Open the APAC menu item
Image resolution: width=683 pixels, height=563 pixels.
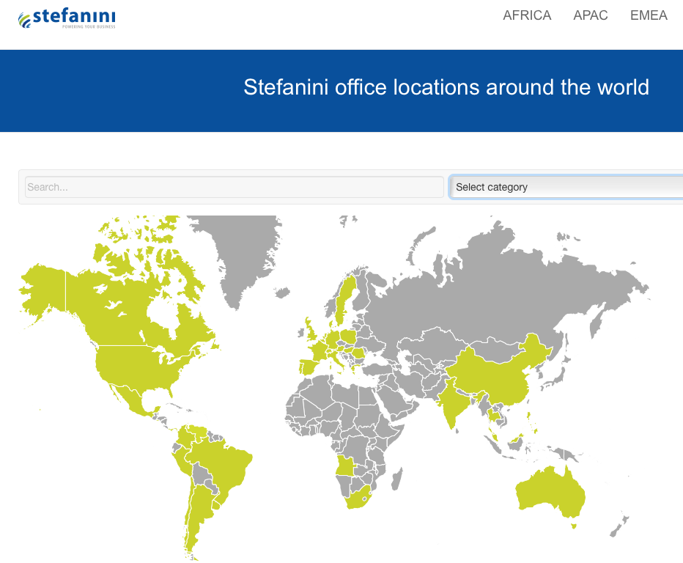coord(591,15)
